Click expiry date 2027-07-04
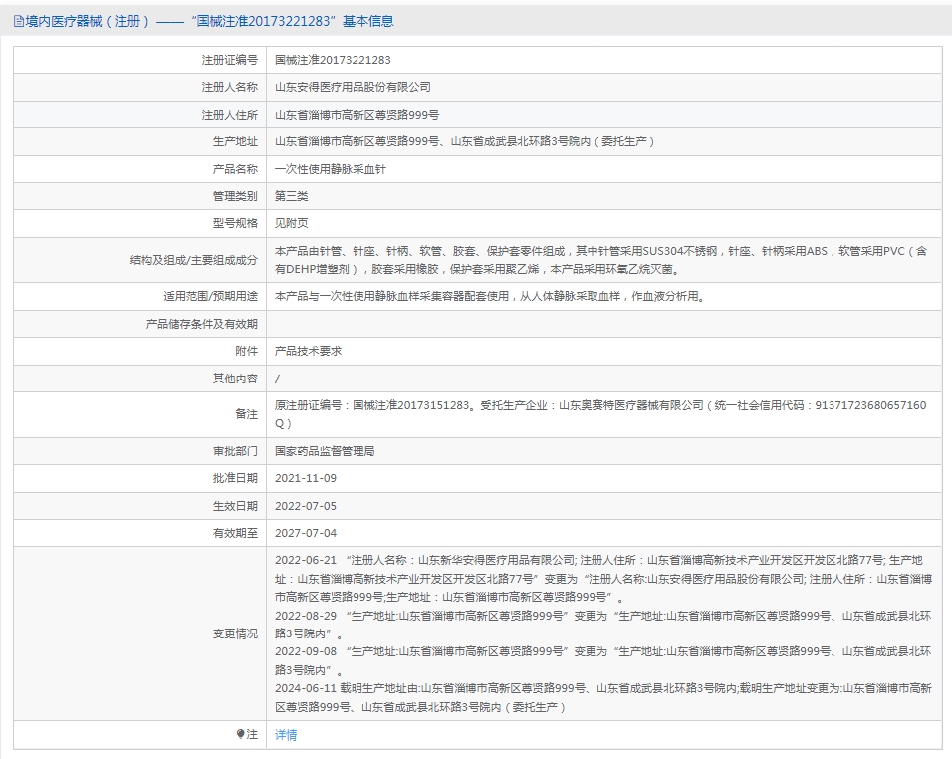 click(306, 533)
